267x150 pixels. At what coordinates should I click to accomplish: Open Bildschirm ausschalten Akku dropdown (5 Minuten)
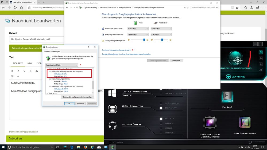138,29
